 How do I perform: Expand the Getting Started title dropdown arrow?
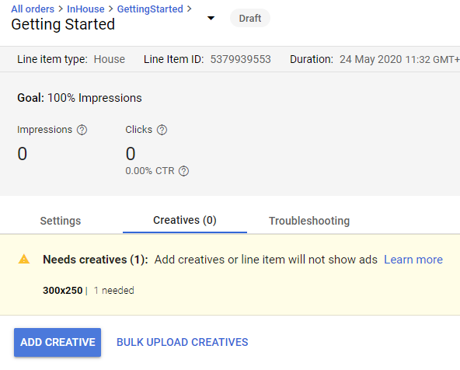coord(211,18)
